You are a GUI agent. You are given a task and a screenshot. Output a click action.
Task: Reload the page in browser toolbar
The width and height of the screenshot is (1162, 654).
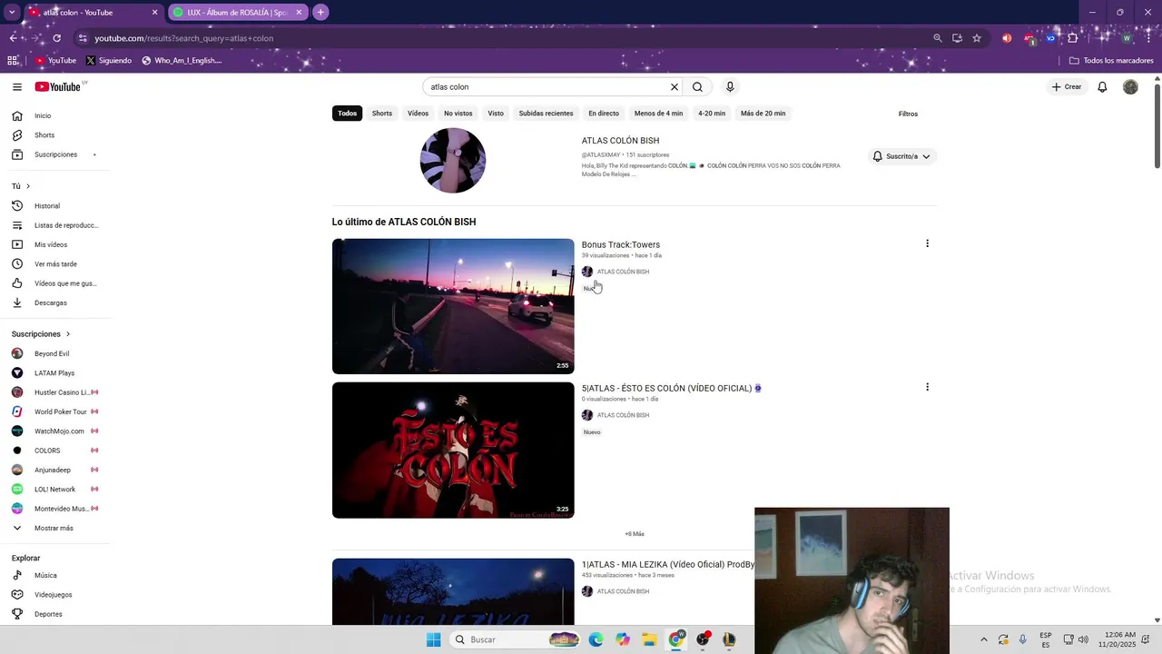pos(56,38)
